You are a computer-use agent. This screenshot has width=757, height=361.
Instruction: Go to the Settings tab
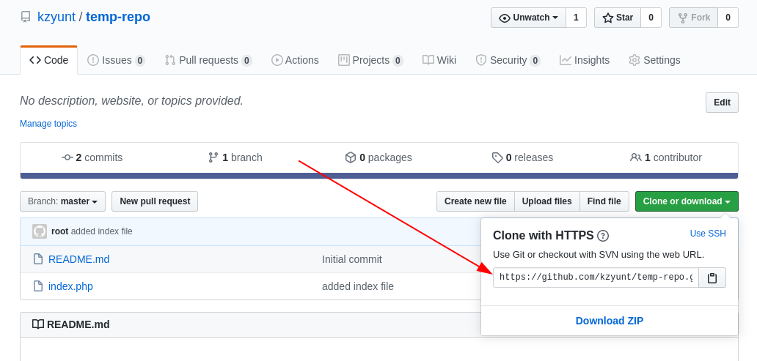coord(654,60)
